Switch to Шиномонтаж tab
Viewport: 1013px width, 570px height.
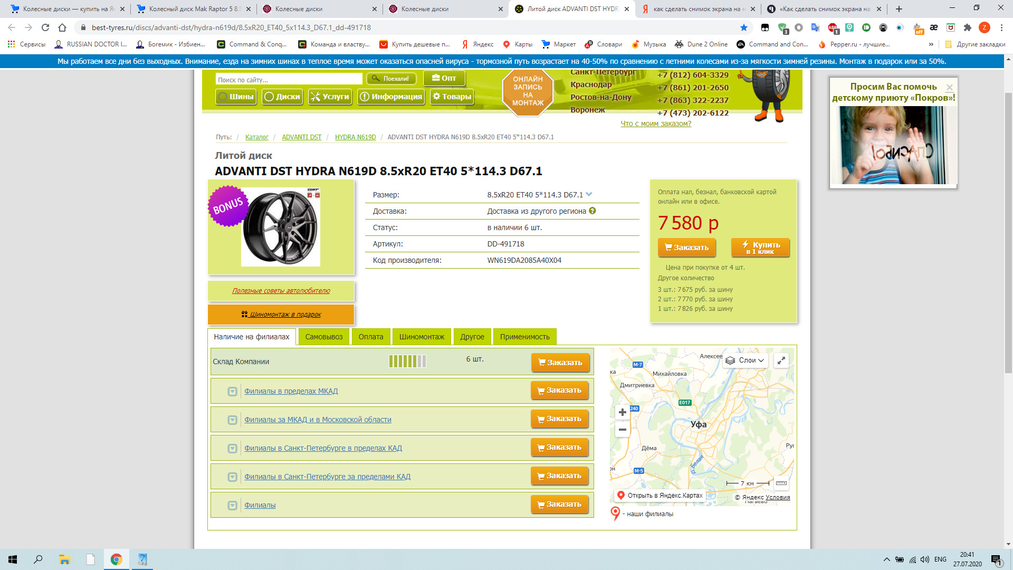click(422, 337)
